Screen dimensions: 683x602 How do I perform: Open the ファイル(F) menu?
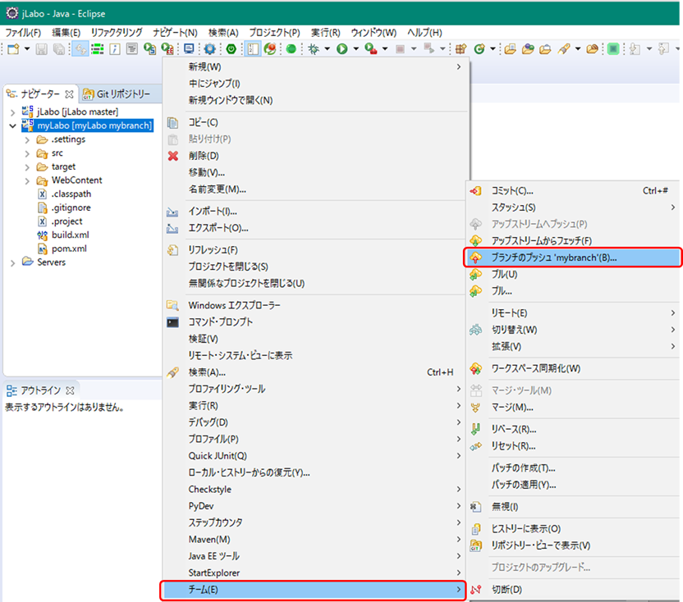click(23, 33)
